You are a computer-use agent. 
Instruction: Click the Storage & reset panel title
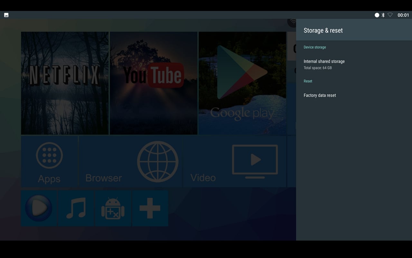coord(323,30)
